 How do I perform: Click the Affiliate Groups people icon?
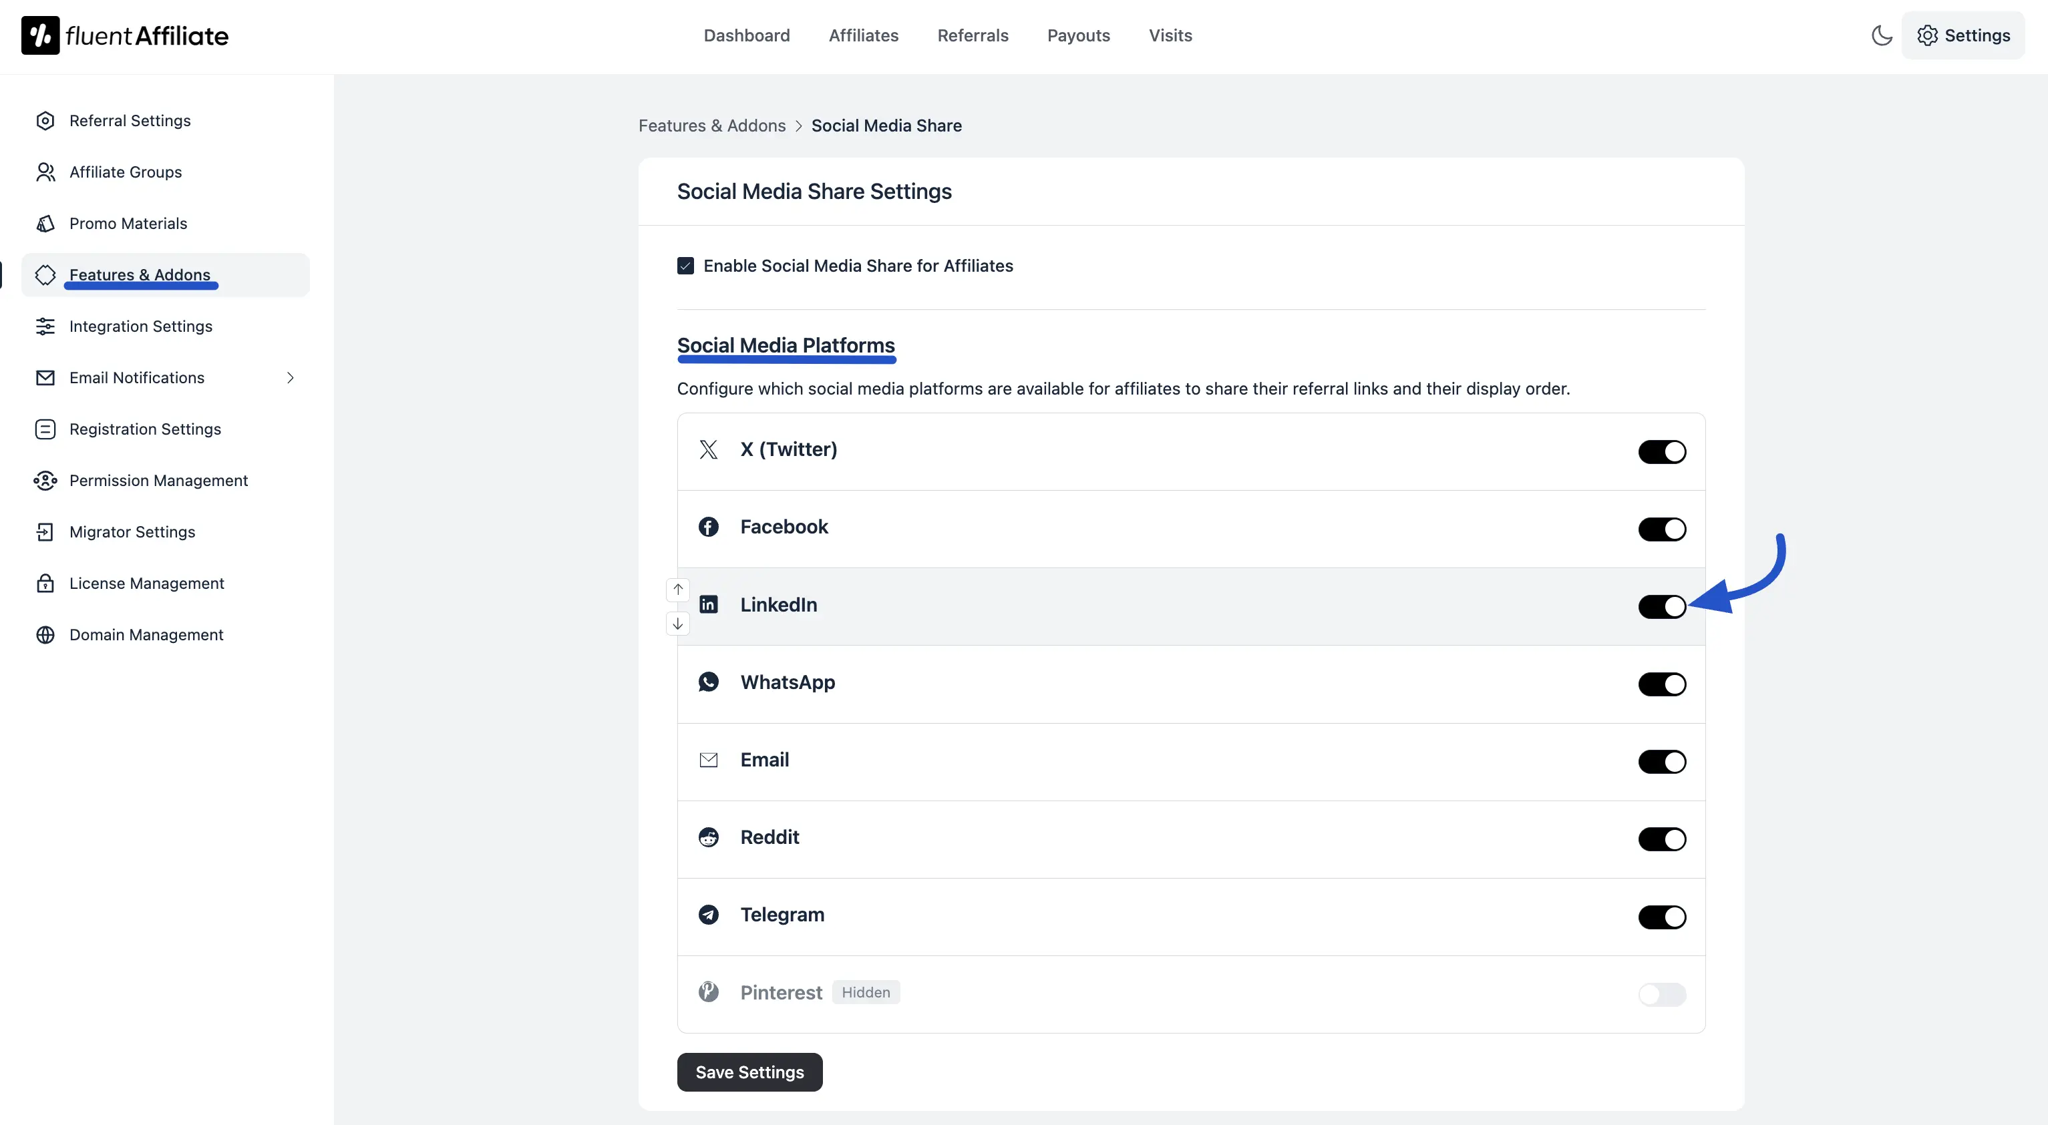45,172
